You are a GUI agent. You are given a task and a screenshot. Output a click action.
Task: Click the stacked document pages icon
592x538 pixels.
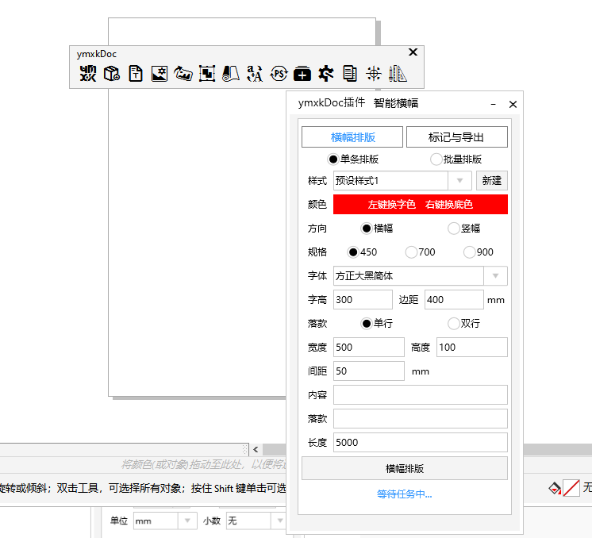[350, 73]
